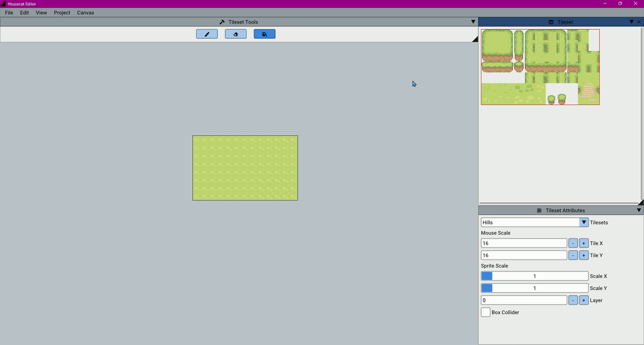Click the Tileset panel header icon
644x345 pixels.
pyautogui.click(x=550, y=22)
